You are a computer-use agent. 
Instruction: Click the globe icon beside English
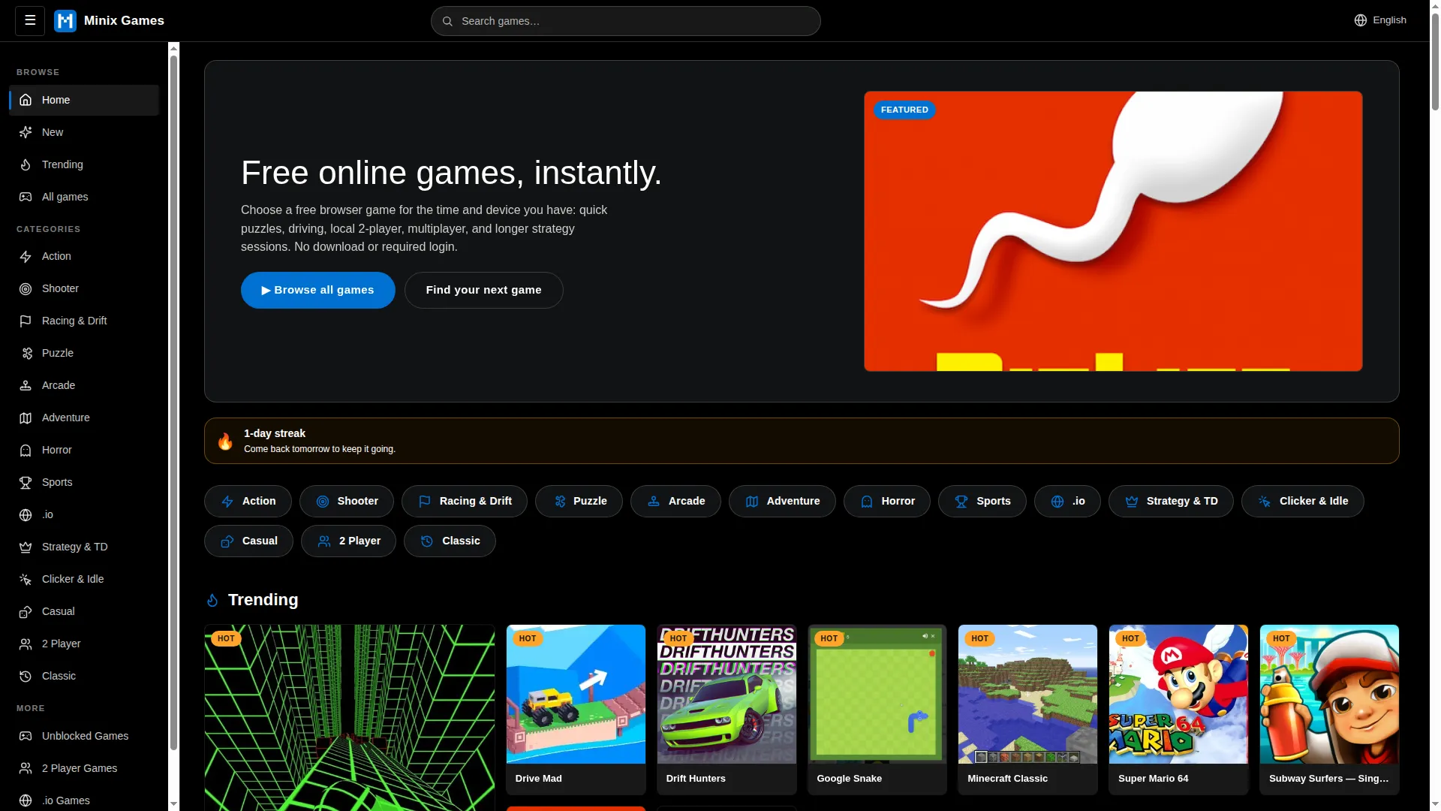[1361, 20]
